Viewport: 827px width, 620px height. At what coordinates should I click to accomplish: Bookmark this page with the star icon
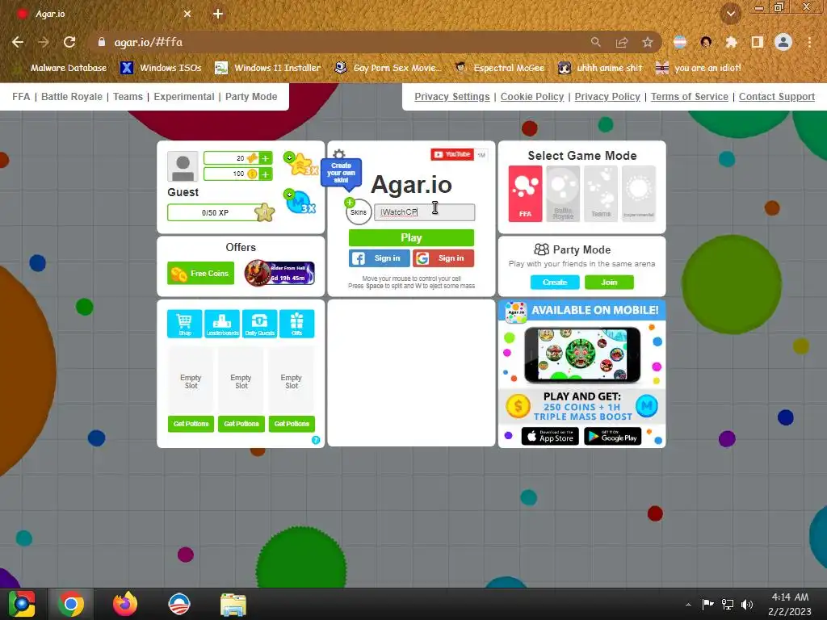(648, 42)
